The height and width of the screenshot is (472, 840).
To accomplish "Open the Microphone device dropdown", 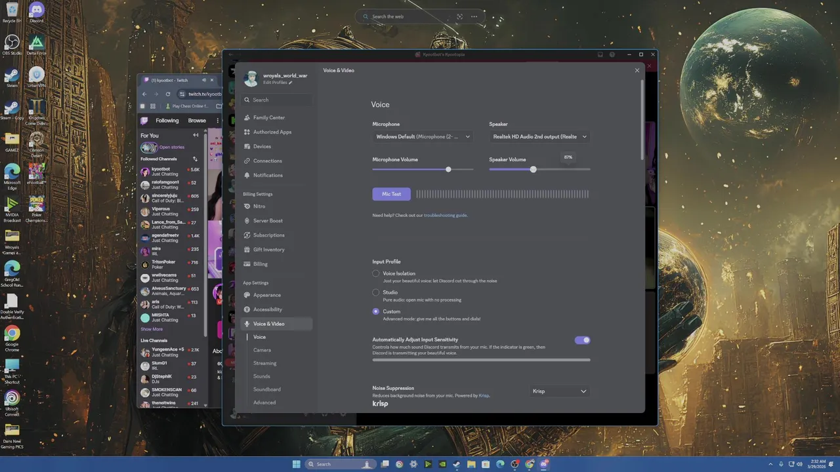I will [423, 136].
